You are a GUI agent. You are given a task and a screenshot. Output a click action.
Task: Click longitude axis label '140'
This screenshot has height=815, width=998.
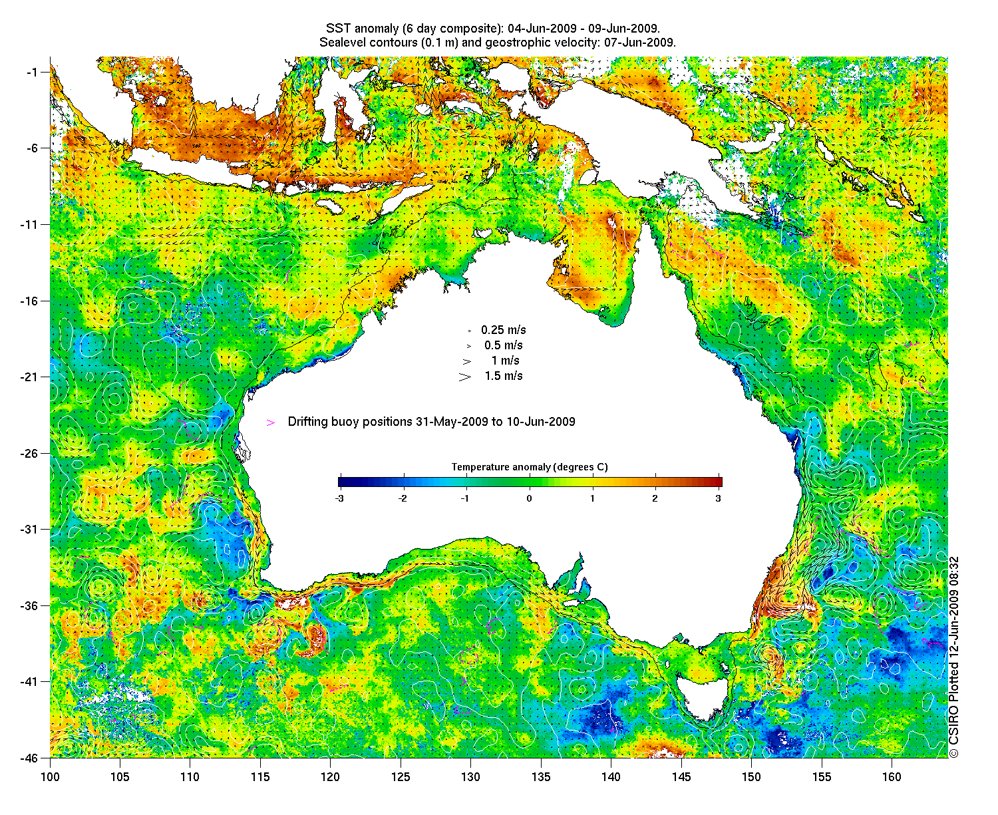(611, 777)
